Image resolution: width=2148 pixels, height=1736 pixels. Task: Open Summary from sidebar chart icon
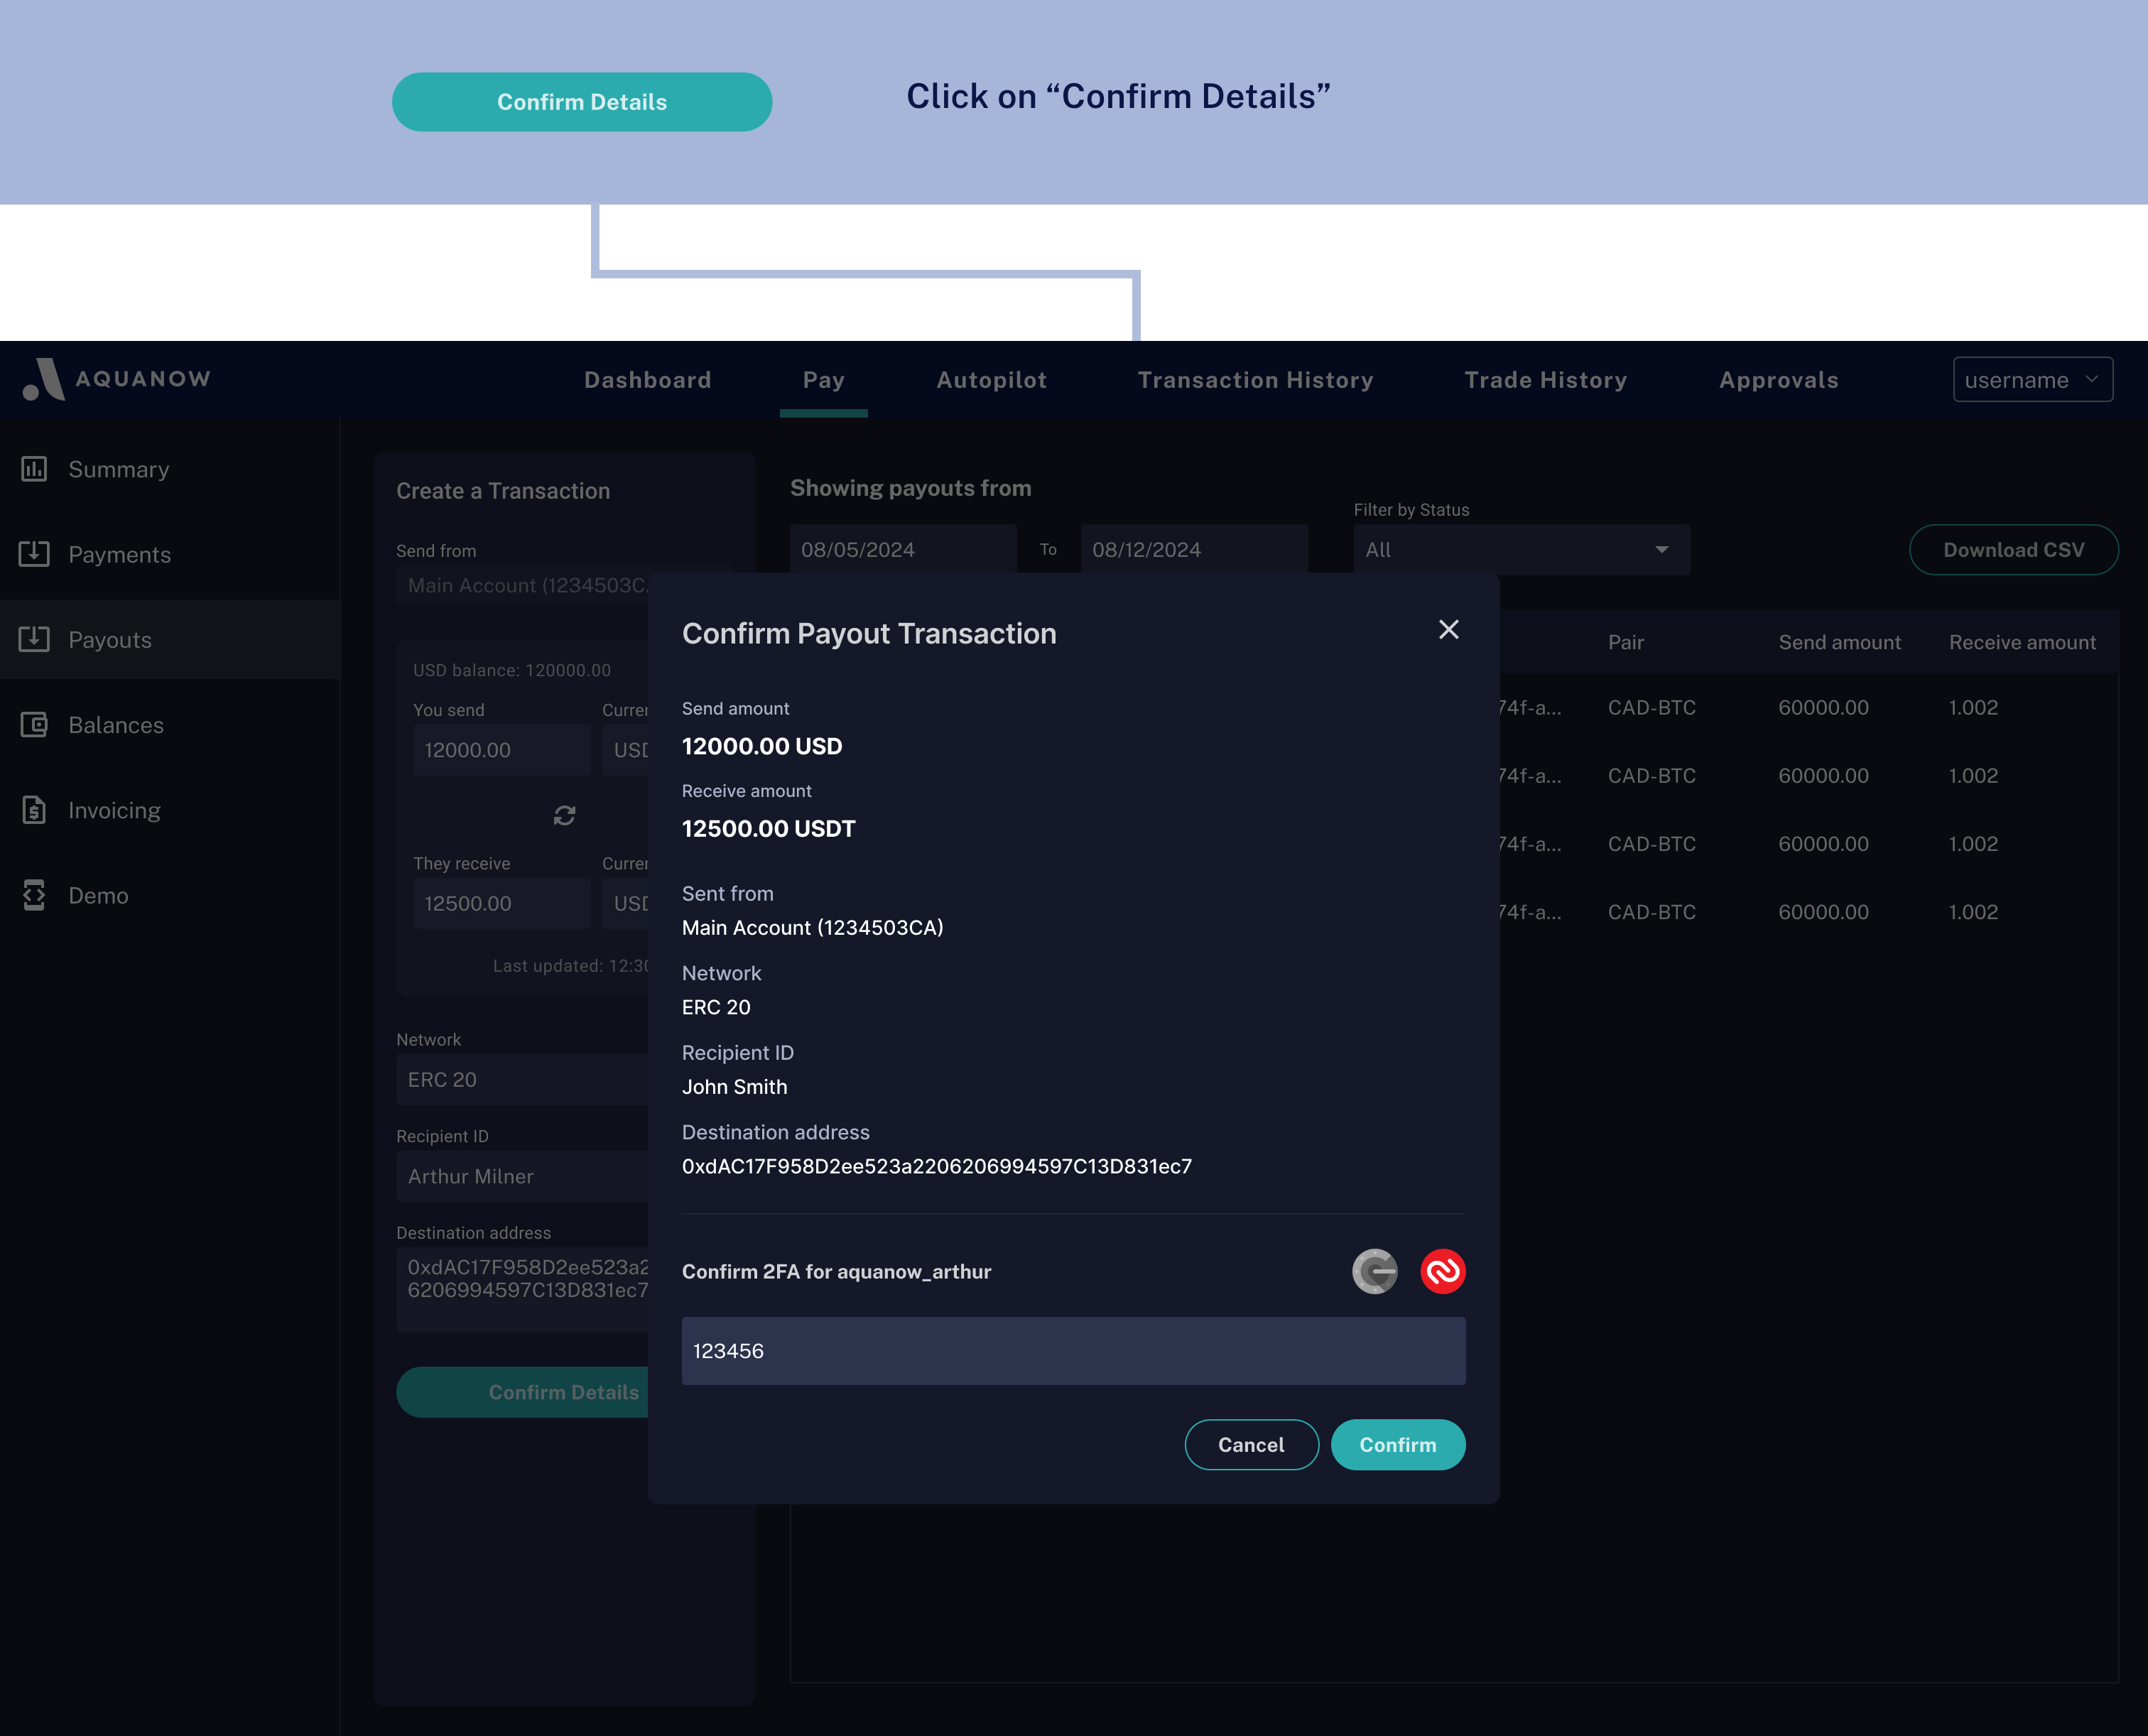[x=34, y=469]
